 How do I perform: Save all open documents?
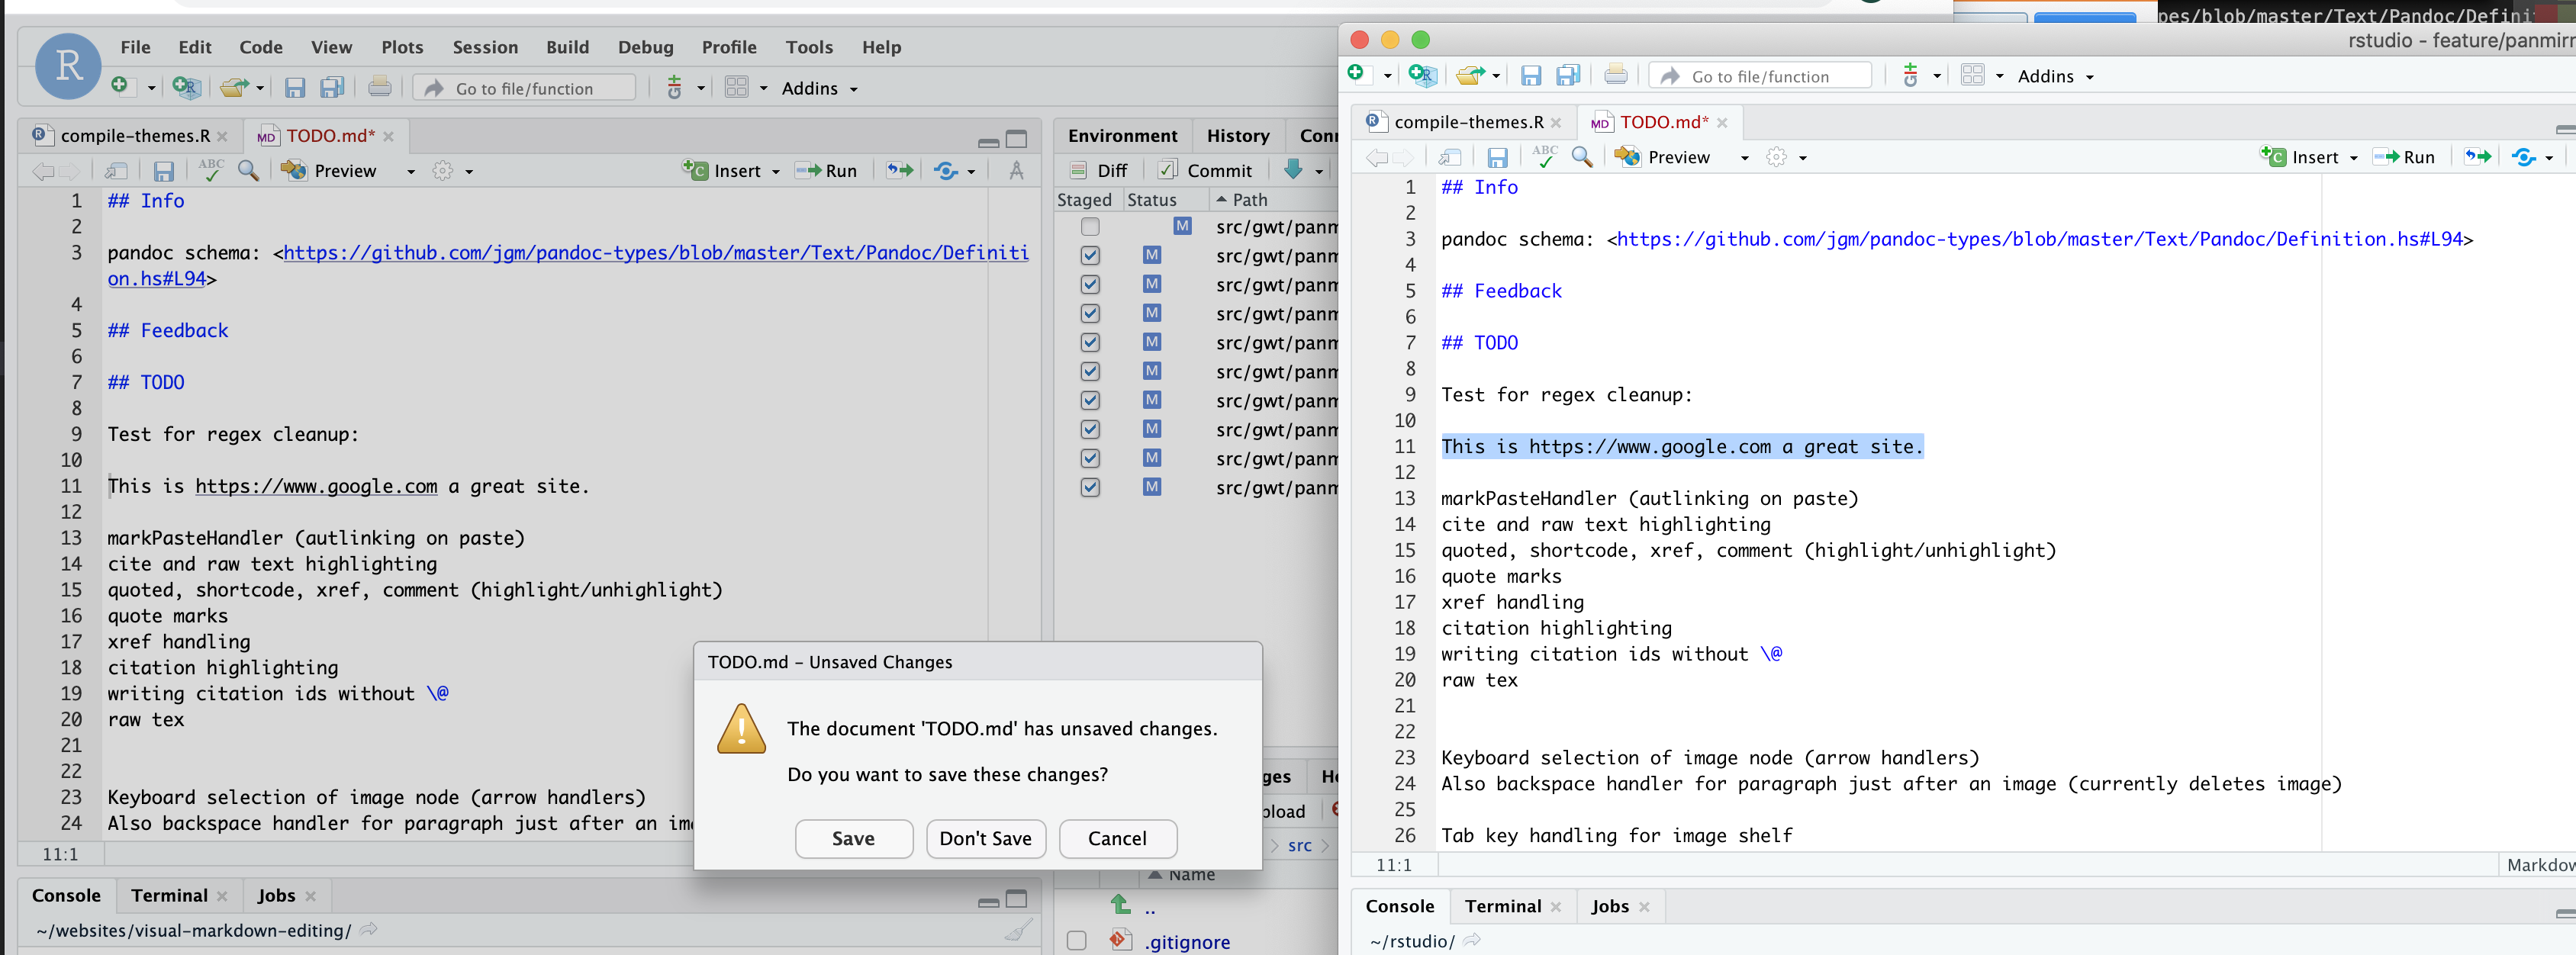coord(331,88)
